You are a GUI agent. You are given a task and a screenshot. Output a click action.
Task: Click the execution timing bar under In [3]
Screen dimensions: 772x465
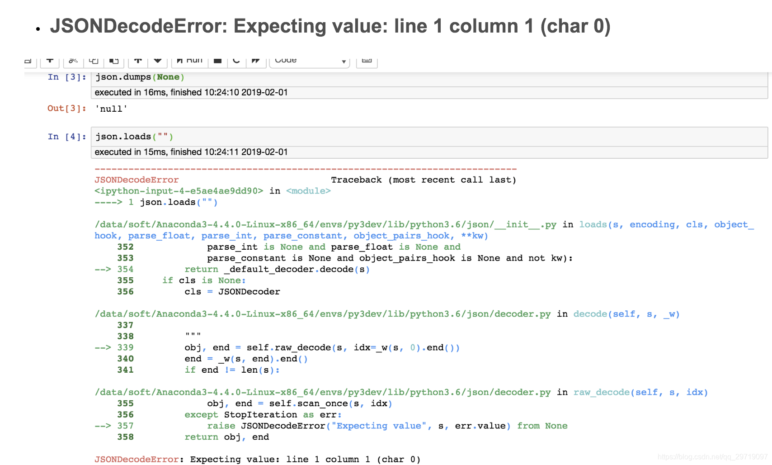[x=190, y=92]
